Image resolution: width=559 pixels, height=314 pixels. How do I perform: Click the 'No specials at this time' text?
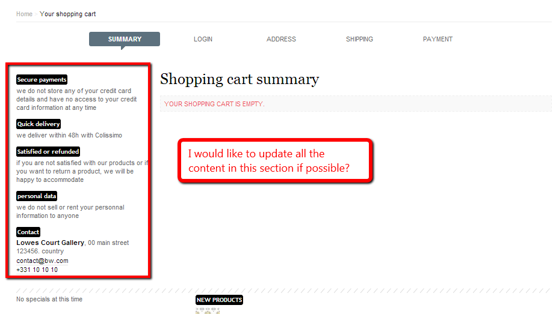click(x=49, y=299)
